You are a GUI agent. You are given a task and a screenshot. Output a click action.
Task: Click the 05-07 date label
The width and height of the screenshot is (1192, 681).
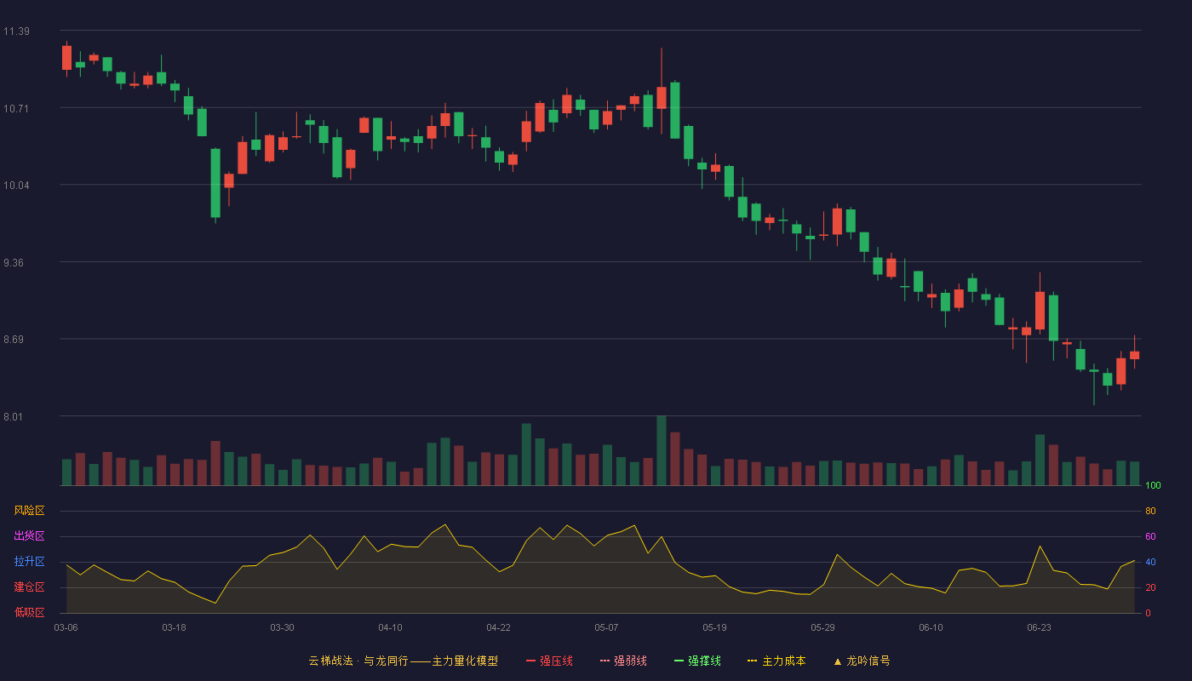606,627
